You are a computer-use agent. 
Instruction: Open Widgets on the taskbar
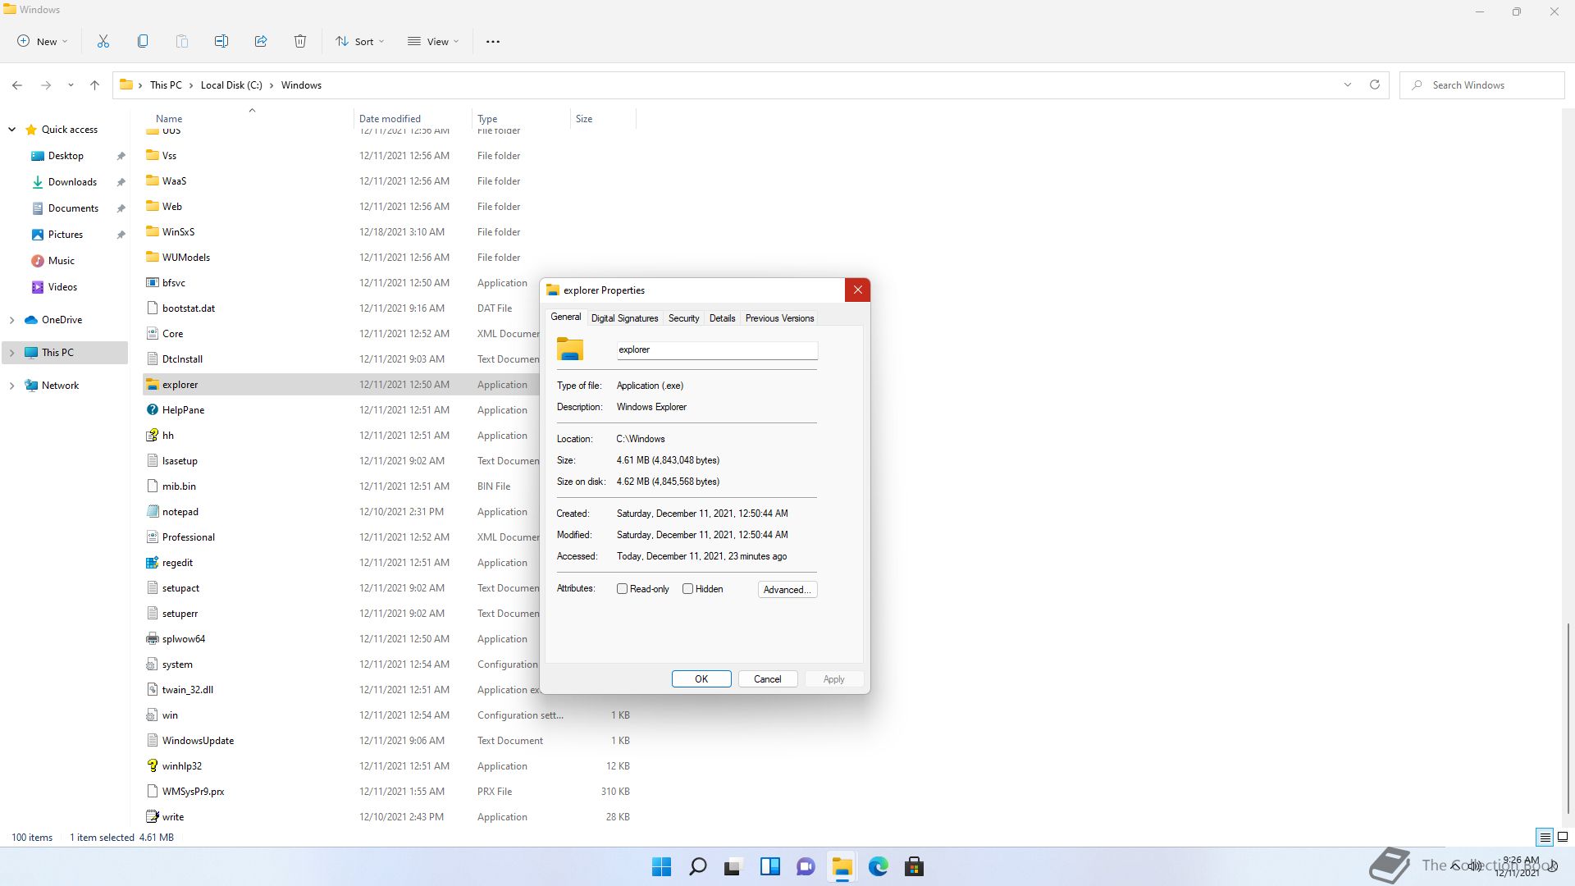tap(770, 866)
